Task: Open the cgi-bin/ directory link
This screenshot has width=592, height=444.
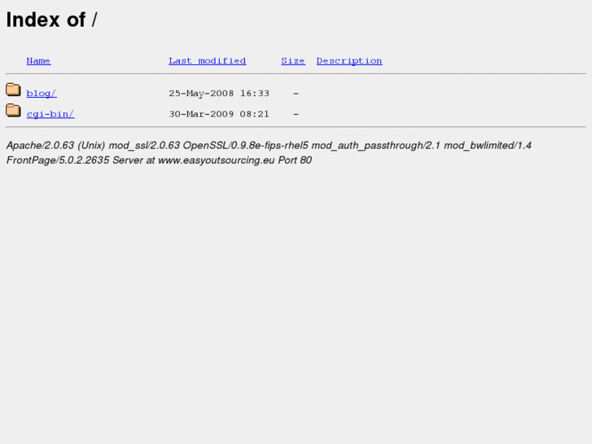Action: pos(50,114)
